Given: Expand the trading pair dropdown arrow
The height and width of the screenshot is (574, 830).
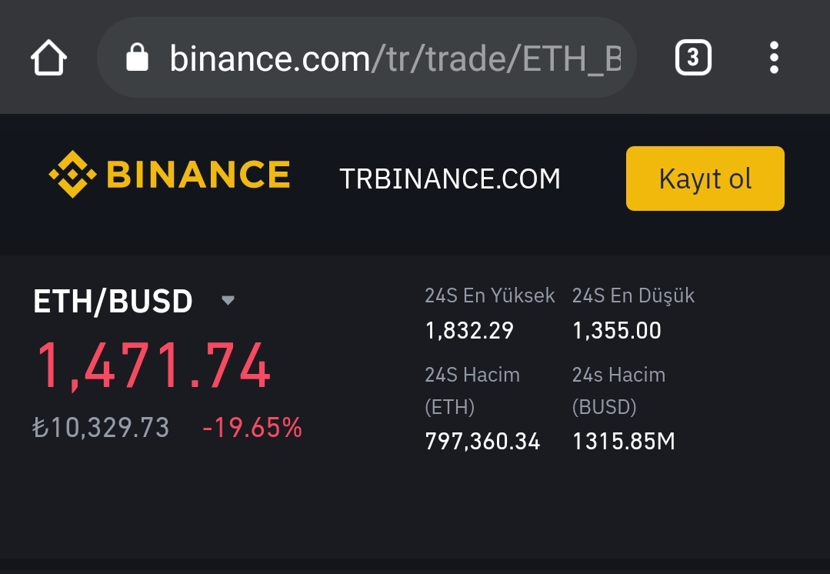Looking at the screenshot, I should pos(228,300).
